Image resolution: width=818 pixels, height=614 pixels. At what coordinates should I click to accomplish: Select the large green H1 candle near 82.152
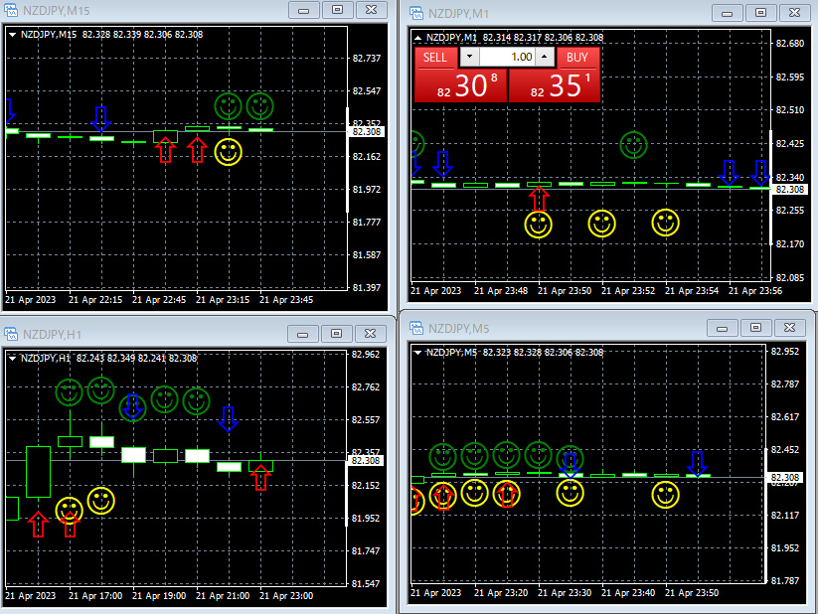point(38,472)
